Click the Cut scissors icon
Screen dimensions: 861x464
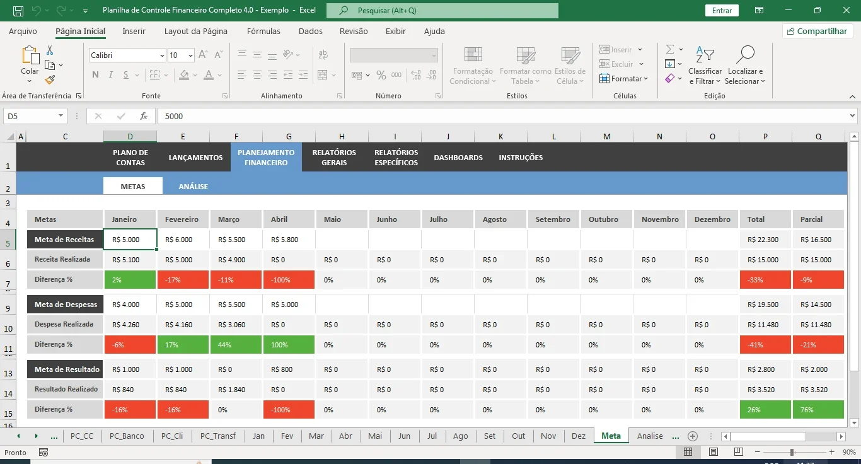coord(50,50)
